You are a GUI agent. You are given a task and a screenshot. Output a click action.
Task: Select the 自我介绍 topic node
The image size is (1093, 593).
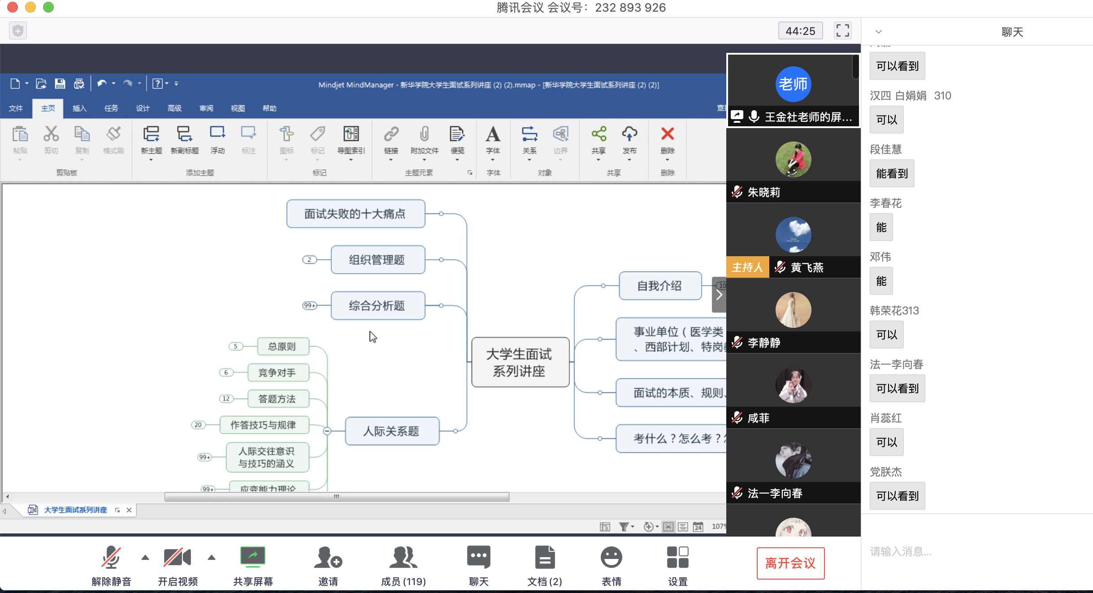click(x=660, y=286)
